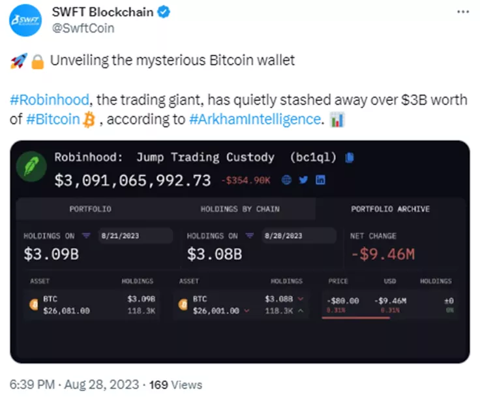Open the LinkedIn icon in Arkham panel
480x397 pixels.
pyautogui.click(x=320, y=181)
